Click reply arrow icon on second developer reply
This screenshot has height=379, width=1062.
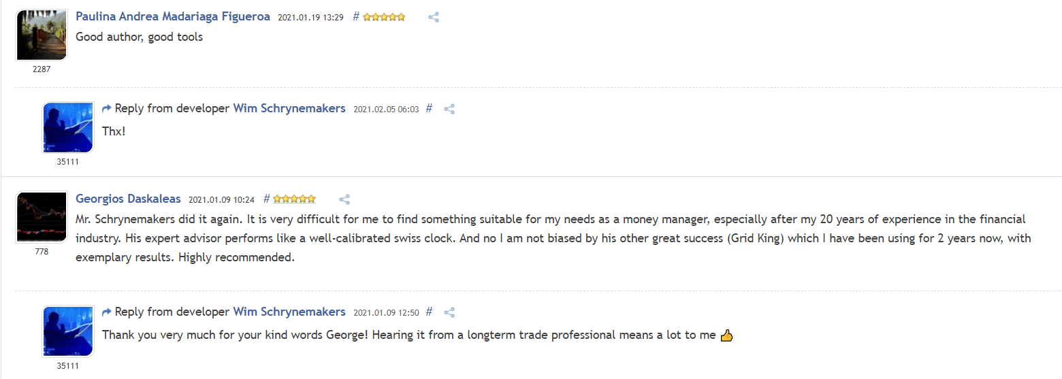coord(106,312)
